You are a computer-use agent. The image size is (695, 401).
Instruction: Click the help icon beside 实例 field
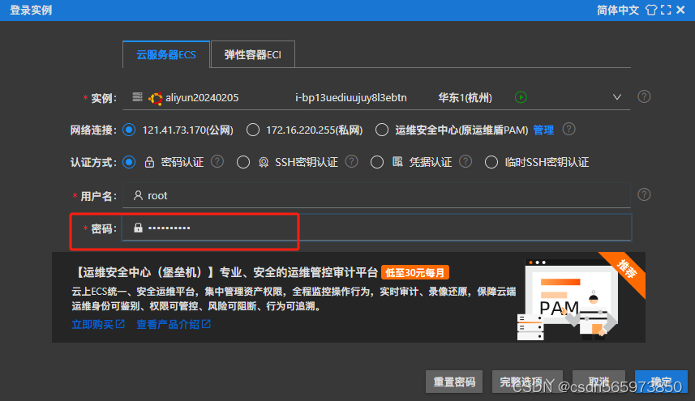click(x=644, y=96)
